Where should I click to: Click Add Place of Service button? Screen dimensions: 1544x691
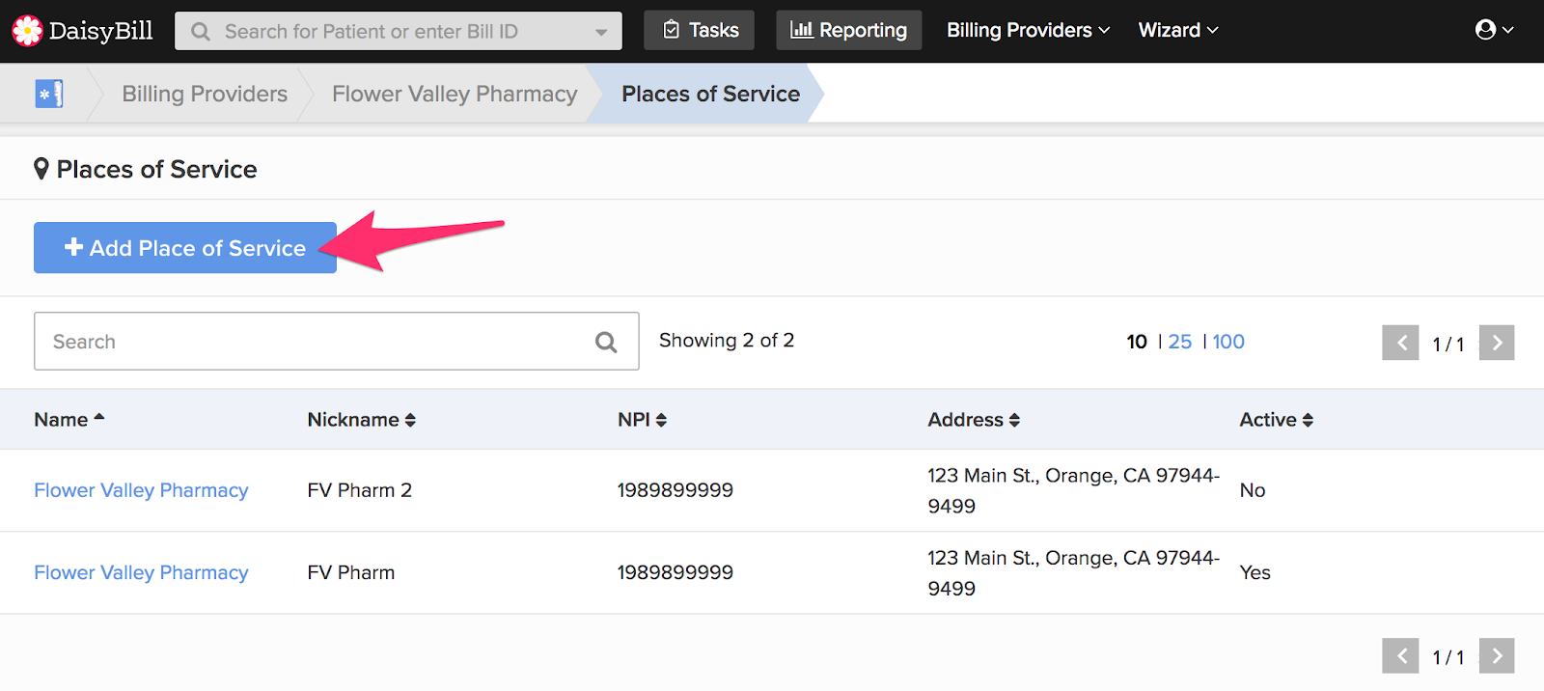[x=185, y=248]
